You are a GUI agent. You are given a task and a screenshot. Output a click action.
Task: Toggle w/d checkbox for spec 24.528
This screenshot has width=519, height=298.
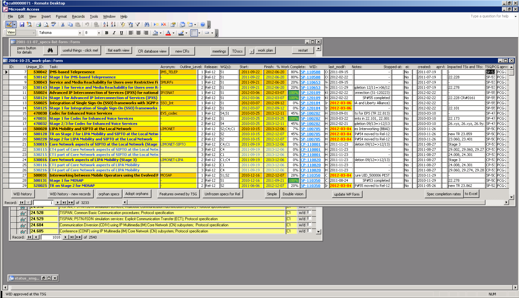(310, 212)
